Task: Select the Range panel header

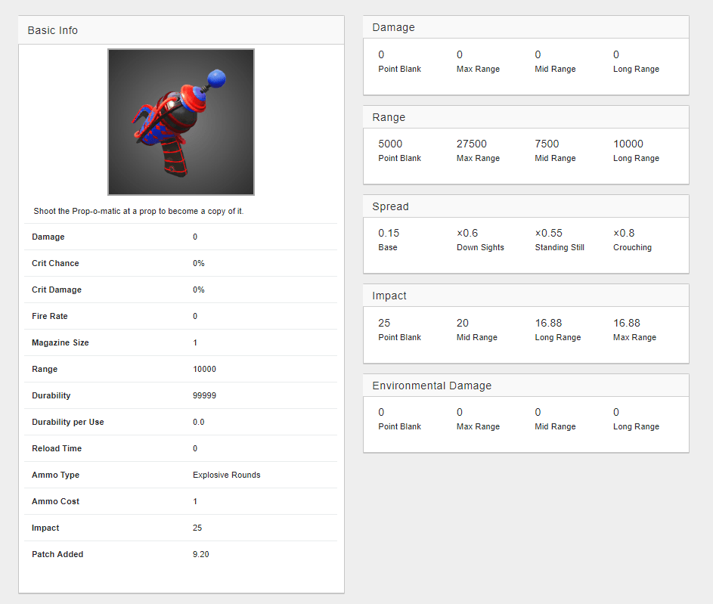Action: (x=526, y=117)
